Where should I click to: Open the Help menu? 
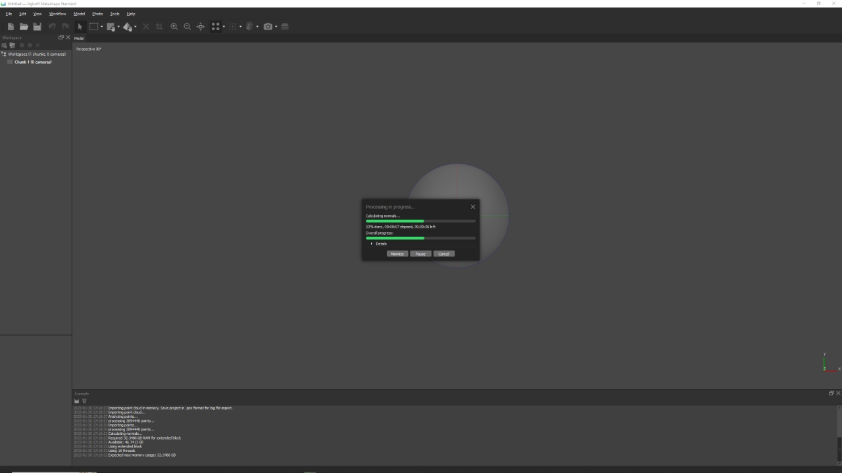click(x=131, y=14)
